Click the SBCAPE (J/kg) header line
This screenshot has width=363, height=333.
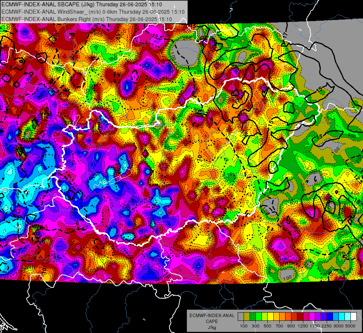point(82,4)
